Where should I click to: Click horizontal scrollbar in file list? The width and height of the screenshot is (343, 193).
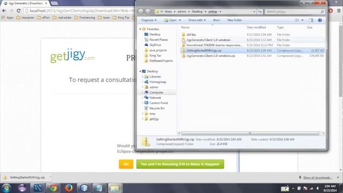(250, 133)
